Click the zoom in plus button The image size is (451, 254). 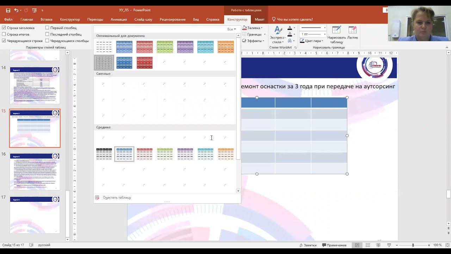429,245
